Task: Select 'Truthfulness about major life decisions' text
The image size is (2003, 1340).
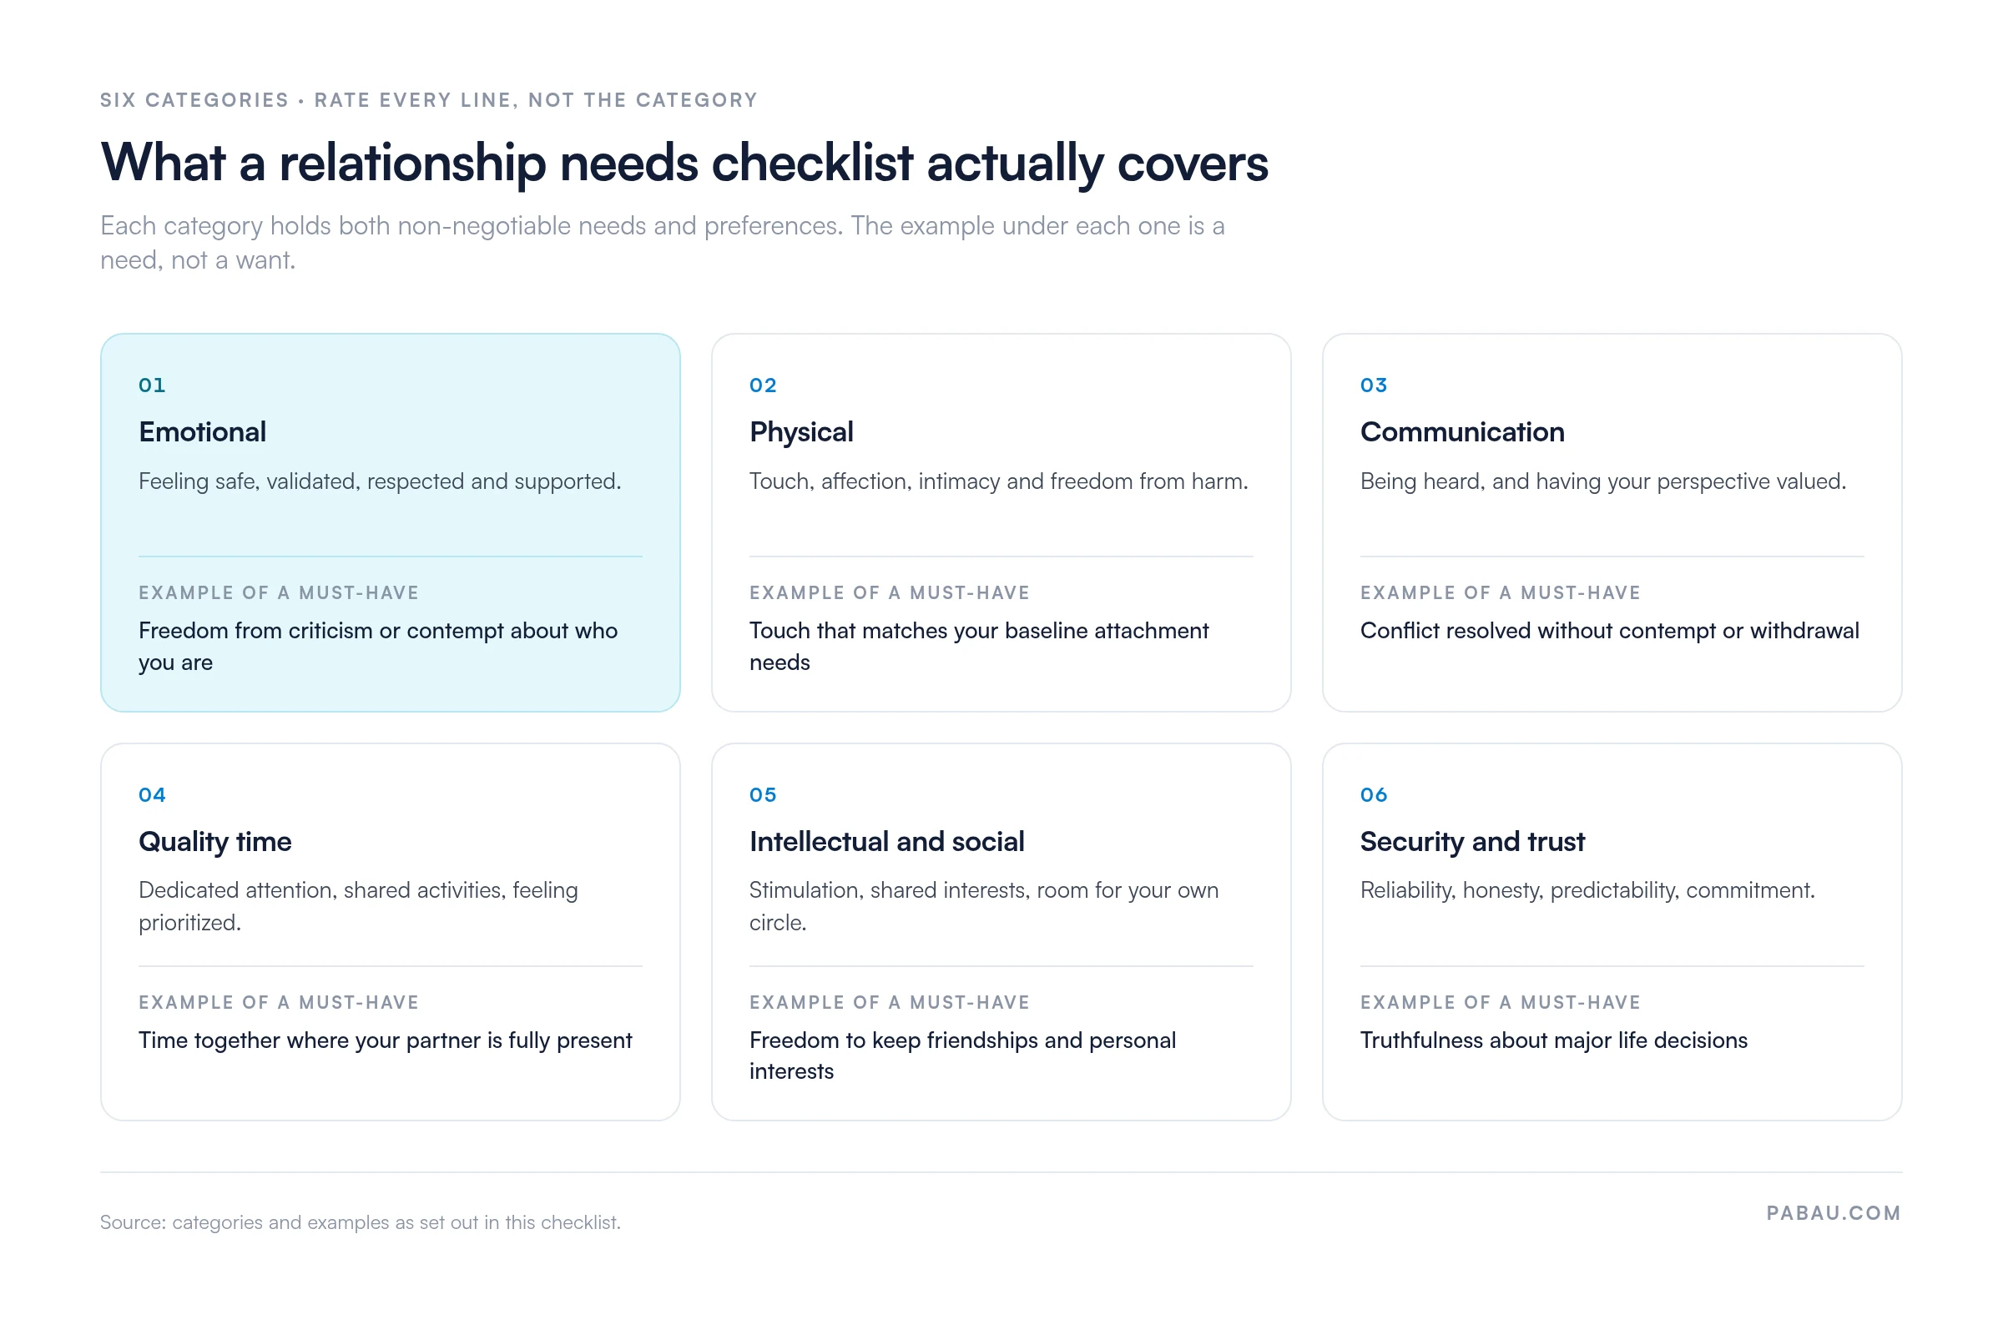Action: click(1553, 1040)
